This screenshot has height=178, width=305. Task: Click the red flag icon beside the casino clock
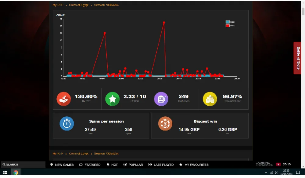(278, 164)
